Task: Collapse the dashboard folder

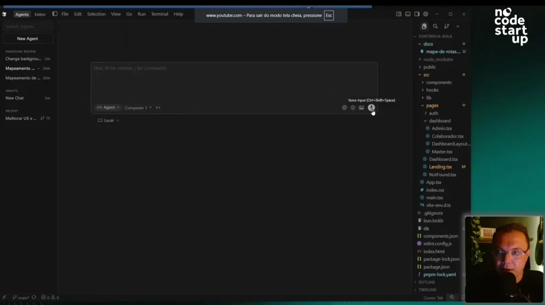Action: pyautogui.click(x=440, y=121)
